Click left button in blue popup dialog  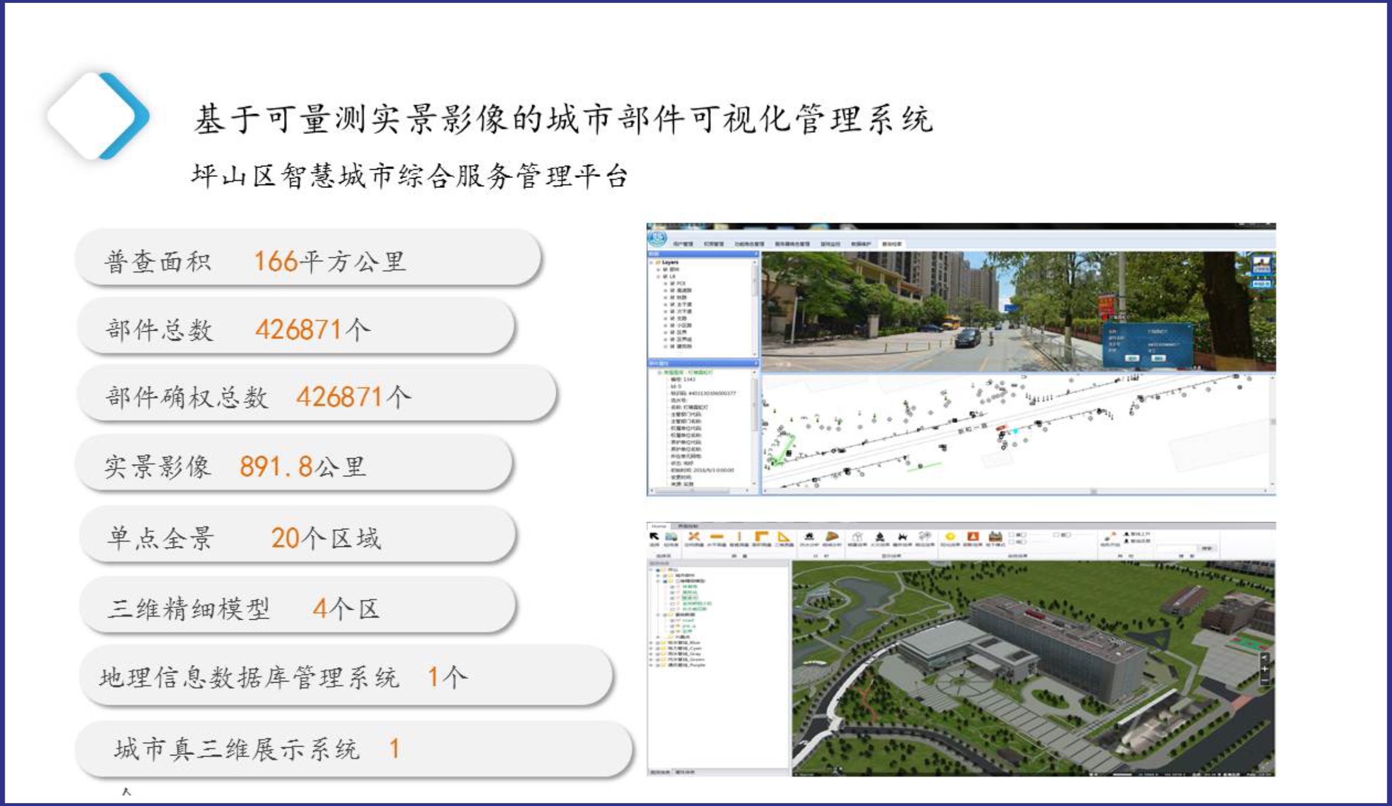pyautogui.click(x=1132, y=358)
